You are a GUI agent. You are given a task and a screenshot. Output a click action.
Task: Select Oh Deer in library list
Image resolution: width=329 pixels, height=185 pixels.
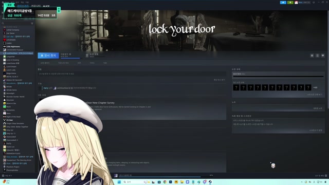[10, 120]
